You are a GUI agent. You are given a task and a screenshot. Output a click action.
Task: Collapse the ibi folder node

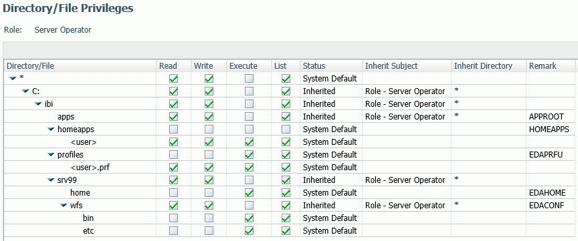[38, 103]
